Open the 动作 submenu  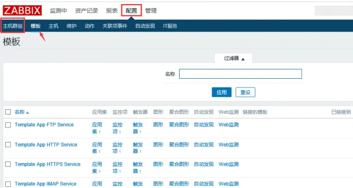click(x=90, y=26)
